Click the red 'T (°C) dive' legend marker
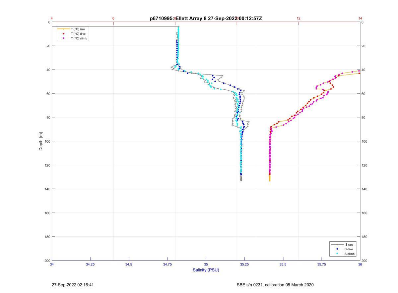Screen dimensions: 398x293 (x=63, y=34)
